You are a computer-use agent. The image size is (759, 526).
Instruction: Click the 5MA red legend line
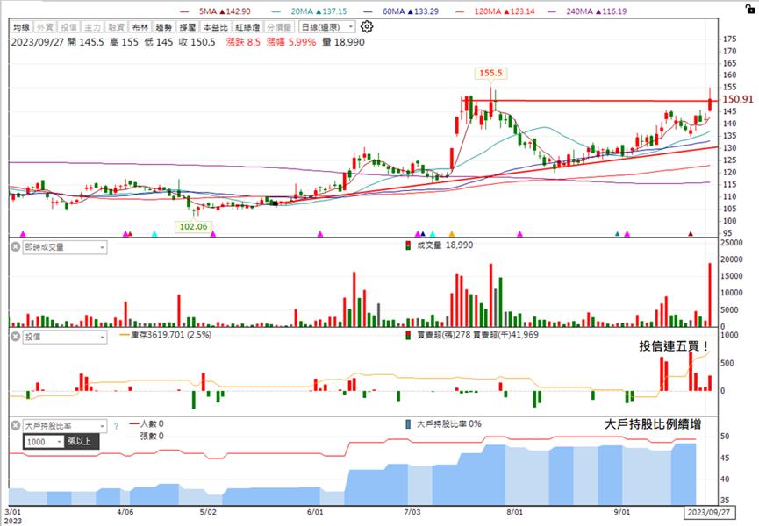point(184,11)
